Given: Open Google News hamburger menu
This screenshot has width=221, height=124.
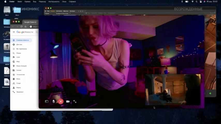Looking at the screenshot, I should [14, 32].
